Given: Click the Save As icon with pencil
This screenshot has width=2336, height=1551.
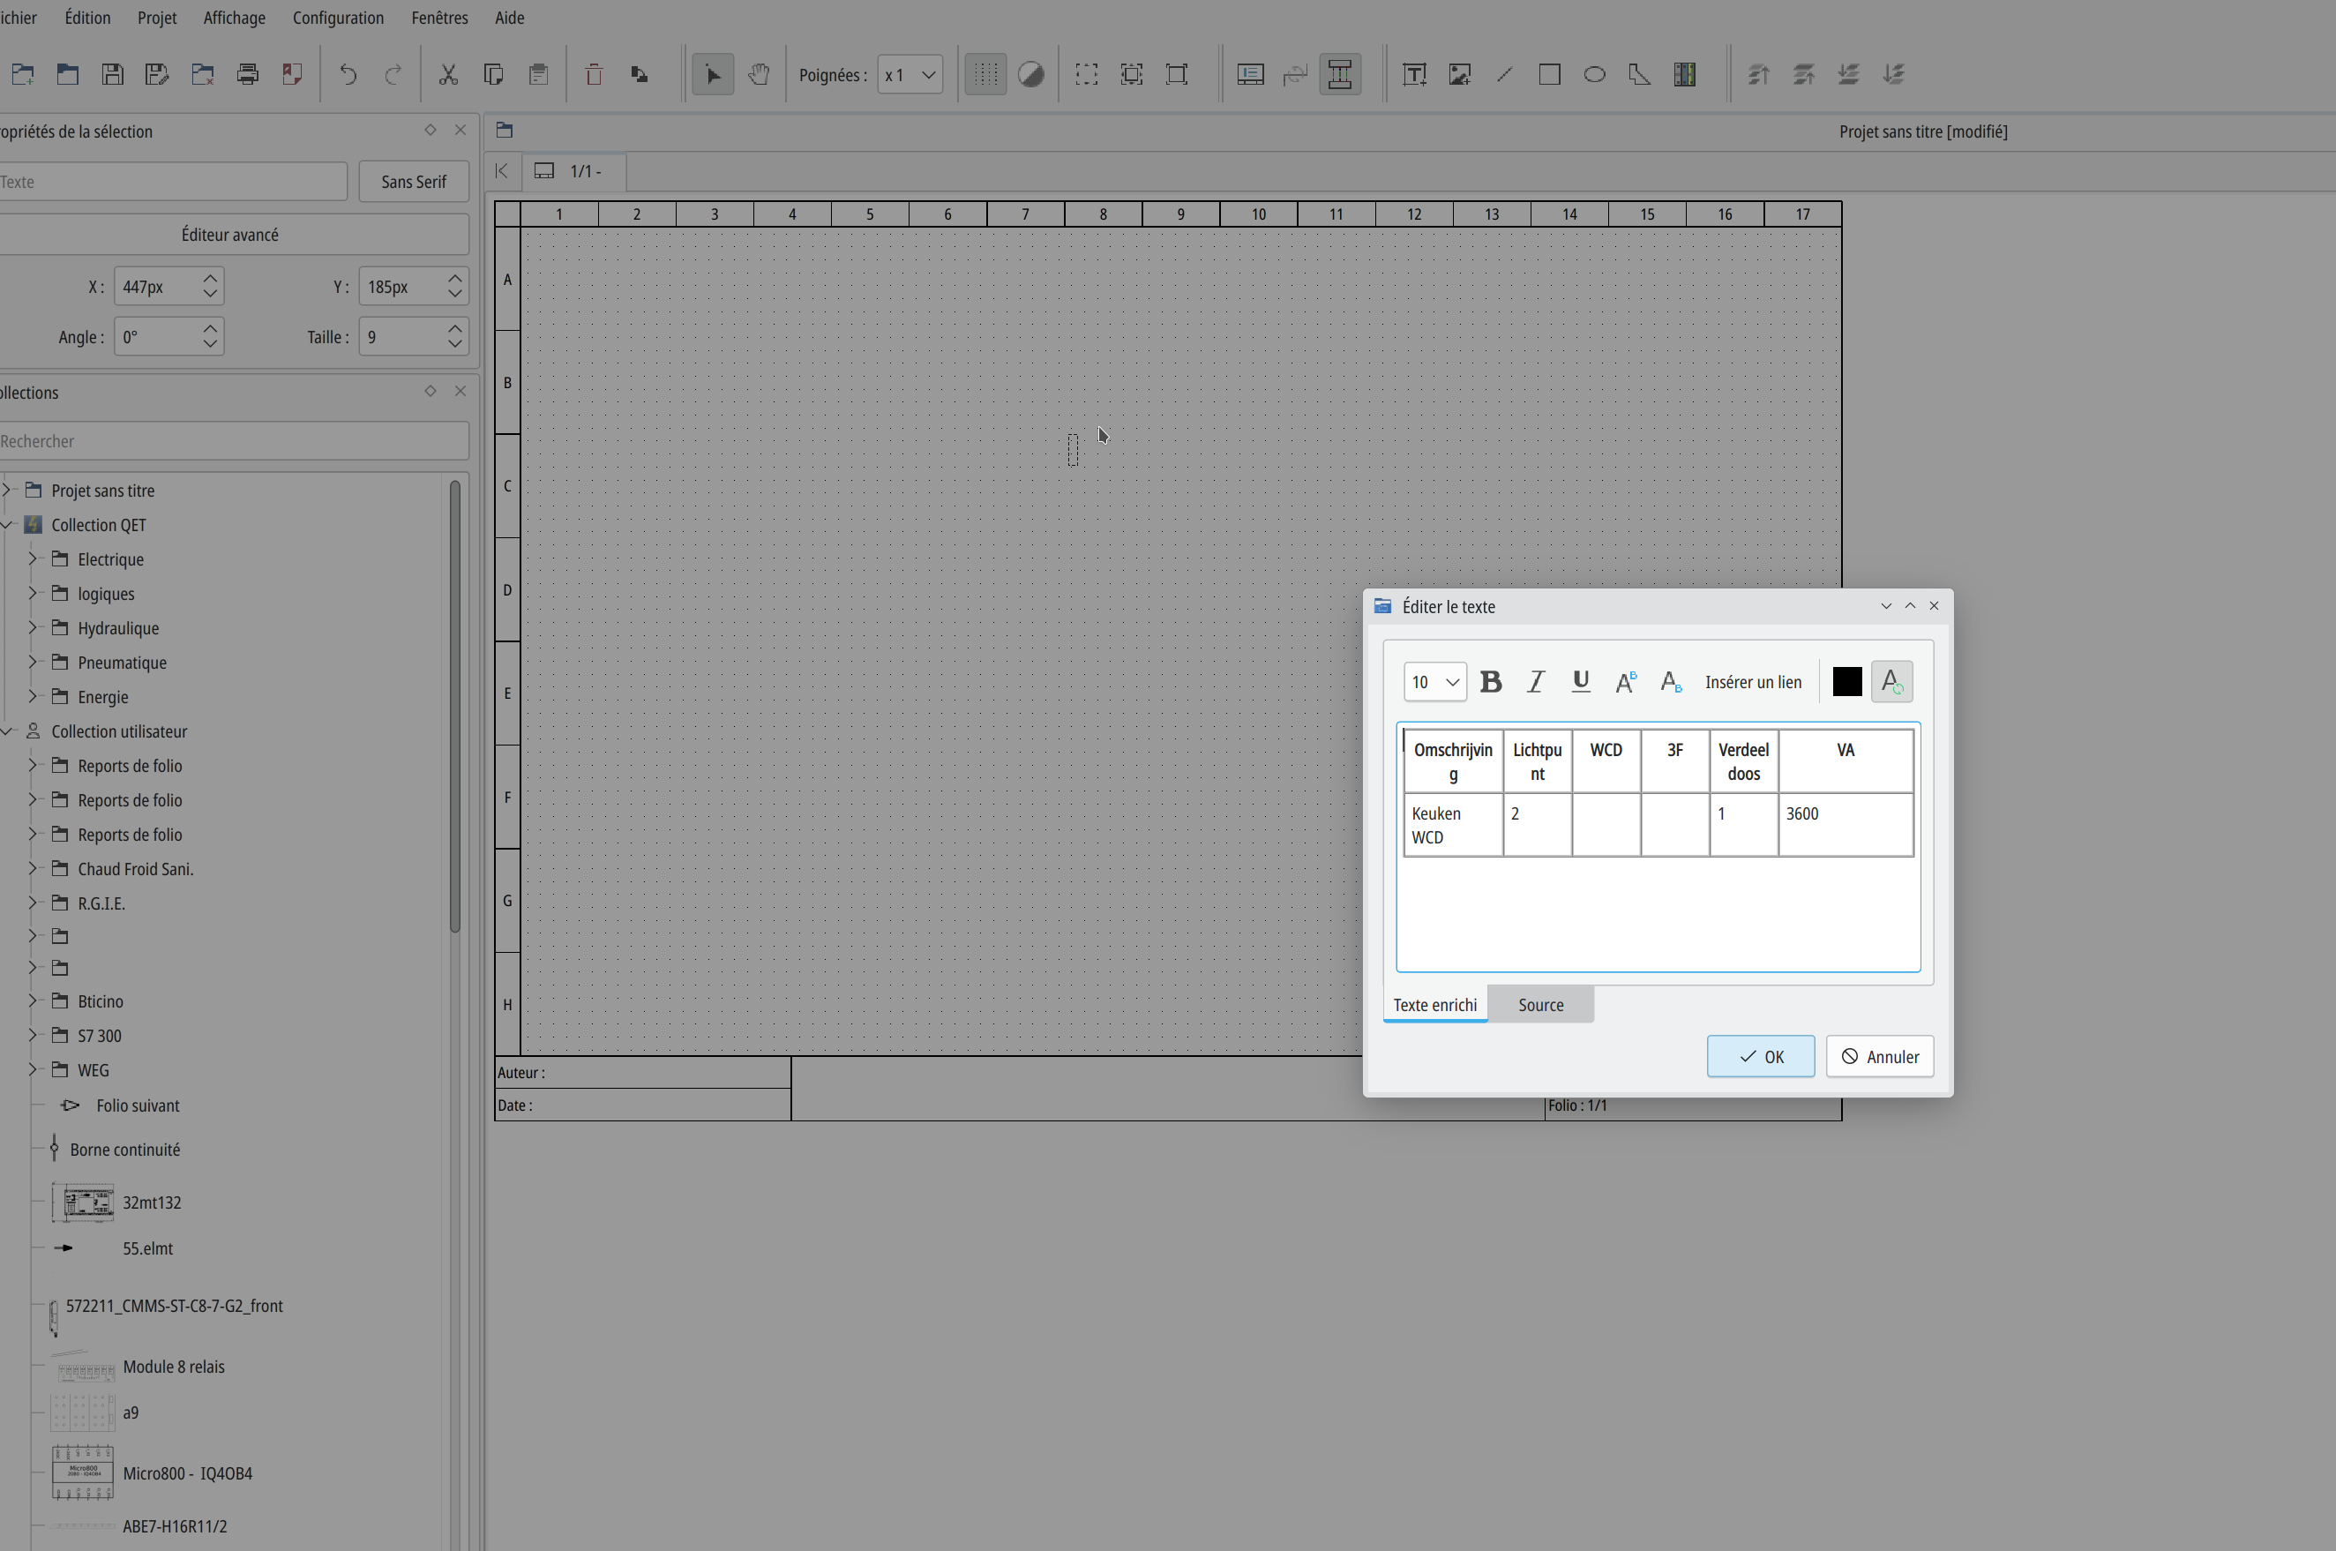Looking at the screenshot, I should [157, 74].
